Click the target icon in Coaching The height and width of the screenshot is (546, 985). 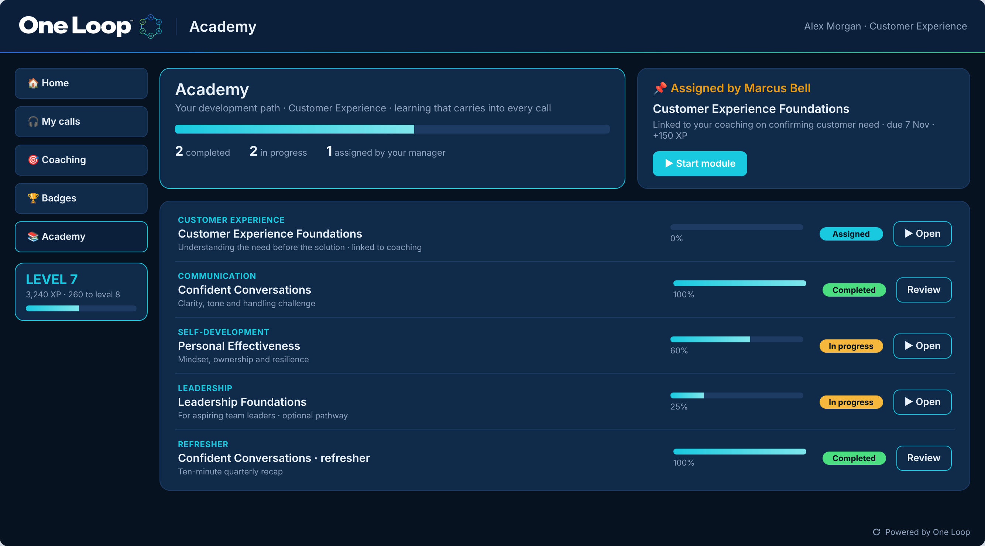[x=33, y=160]
